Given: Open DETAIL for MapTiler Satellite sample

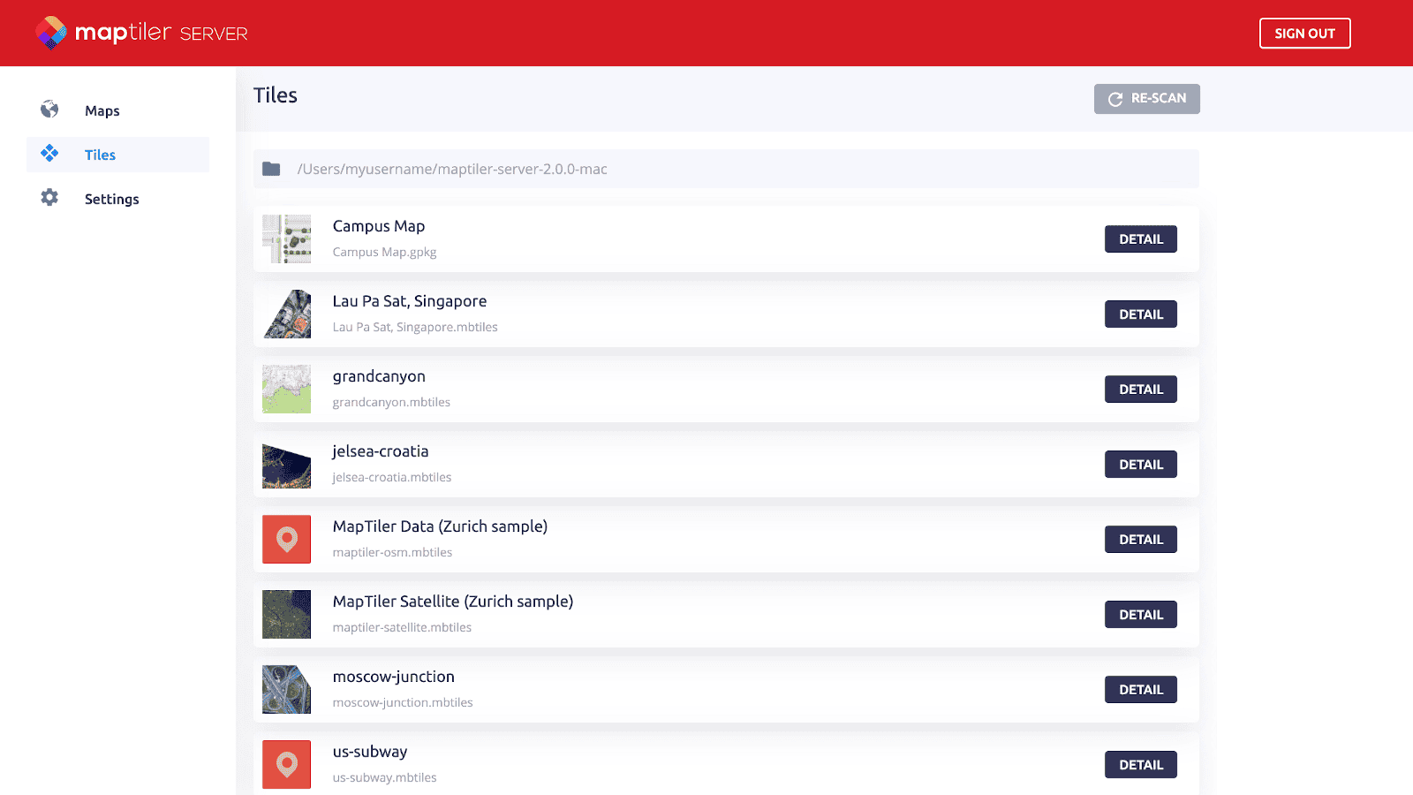Looking at the screenshot, I should (1140, 614).
